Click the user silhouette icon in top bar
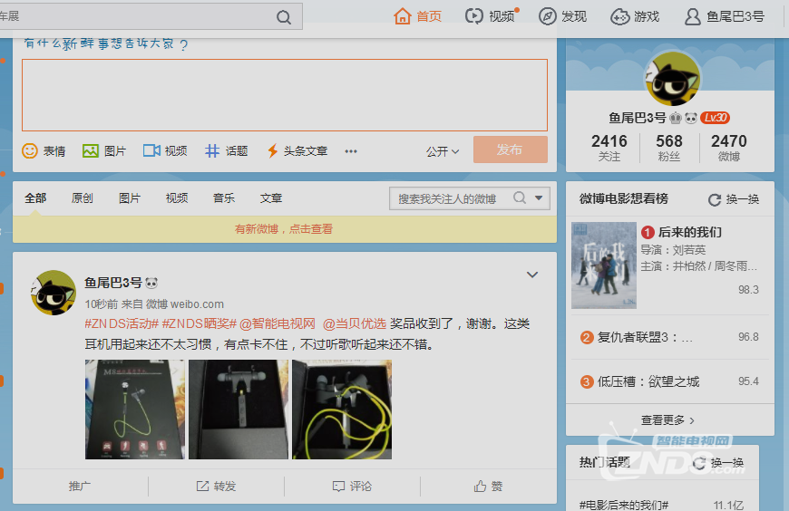The height and width of the screenshot is (511, 789). (x=692, y=16)
